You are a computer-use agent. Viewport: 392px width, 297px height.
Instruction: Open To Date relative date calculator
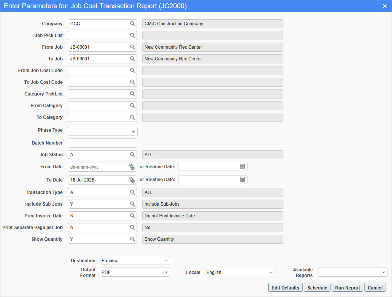(x=242, y=179)
